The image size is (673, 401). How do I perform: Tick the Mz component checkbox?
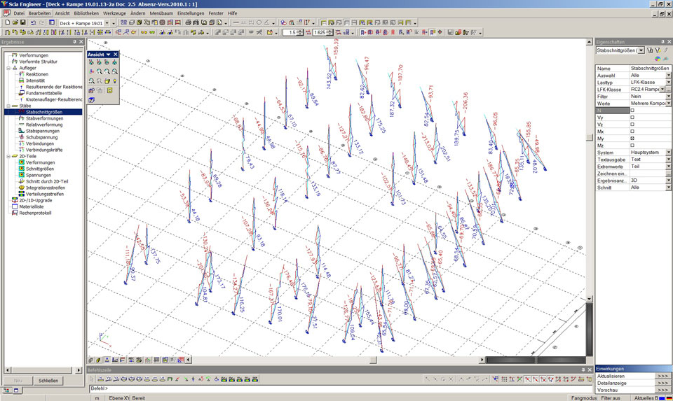click(632, 146)
